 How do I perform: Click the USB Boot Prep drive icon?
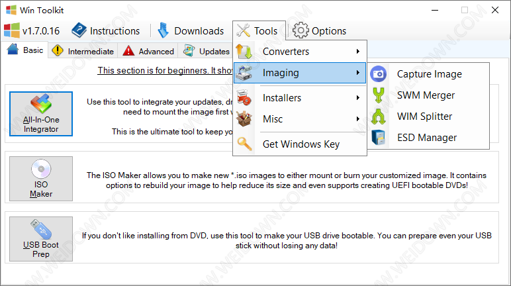[x=41, y=229]
